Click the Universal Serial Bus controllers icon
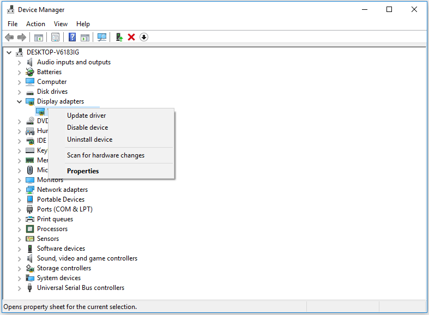The image size is (429, 315). (29, 288)
